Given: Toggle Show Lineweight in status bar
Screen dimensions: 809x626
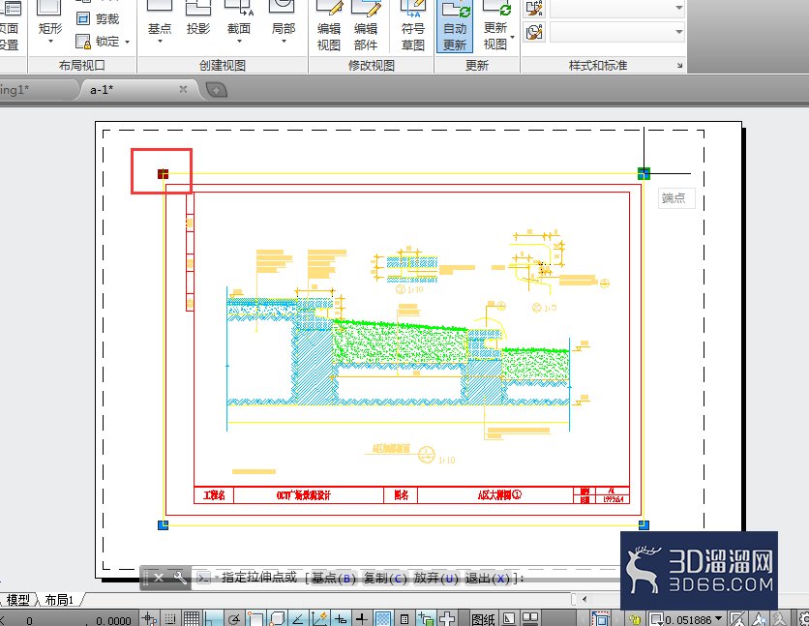Looking at the screenshot, I should pos(362,619).
